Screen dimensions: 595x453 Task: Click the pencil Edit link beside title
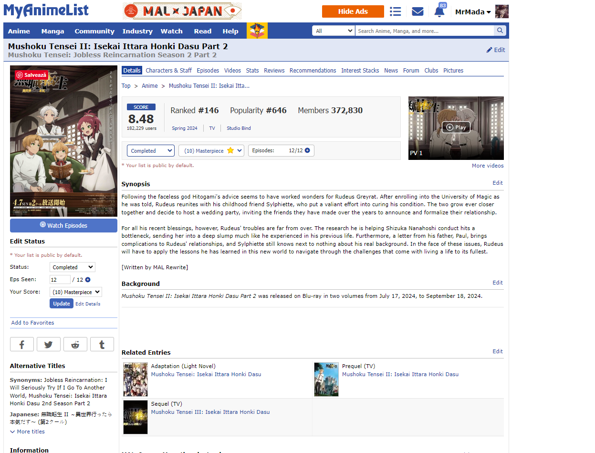click(x=496, y=50)
